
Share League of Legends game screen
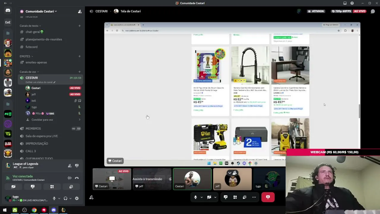pyautogui.click(x=77, y=166)
